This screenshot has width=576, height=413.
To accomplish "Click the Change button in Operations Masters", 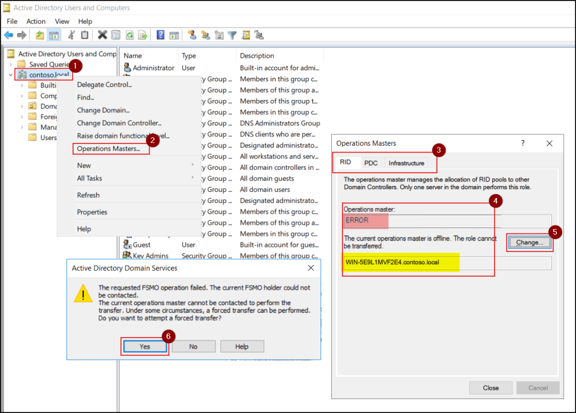I will tap(529, 242).
